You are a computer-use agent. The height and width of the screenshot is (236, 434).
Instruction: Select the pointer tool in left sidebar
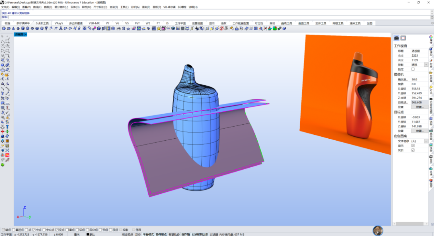pyautogui.click(x=2, y=36)
